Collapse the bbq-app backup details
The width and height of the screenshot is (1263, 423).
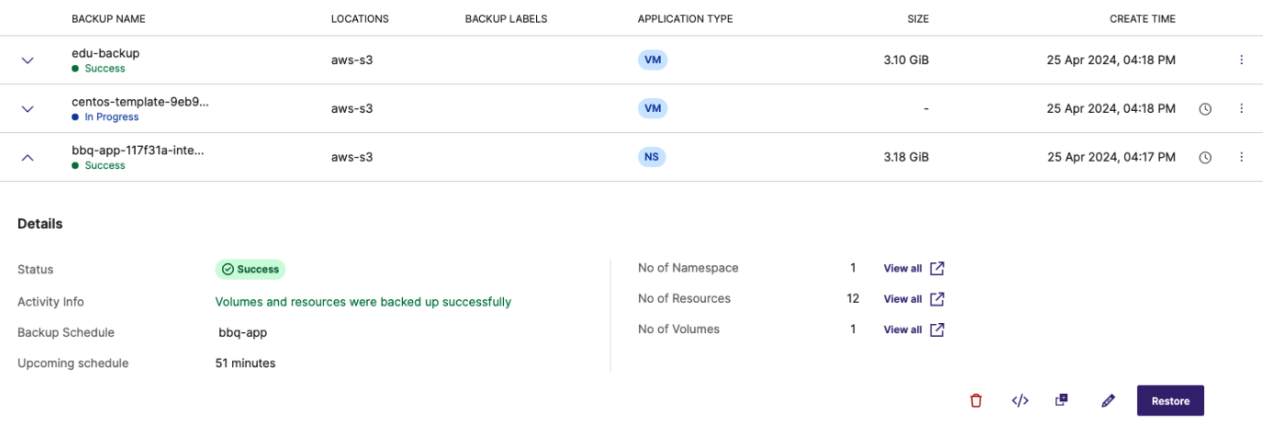click(x=28, y=158)
